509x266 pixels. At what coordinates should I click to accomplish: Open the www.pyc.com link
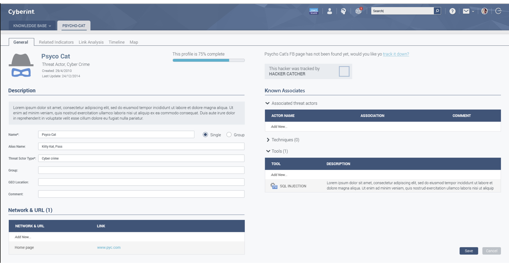109,247
